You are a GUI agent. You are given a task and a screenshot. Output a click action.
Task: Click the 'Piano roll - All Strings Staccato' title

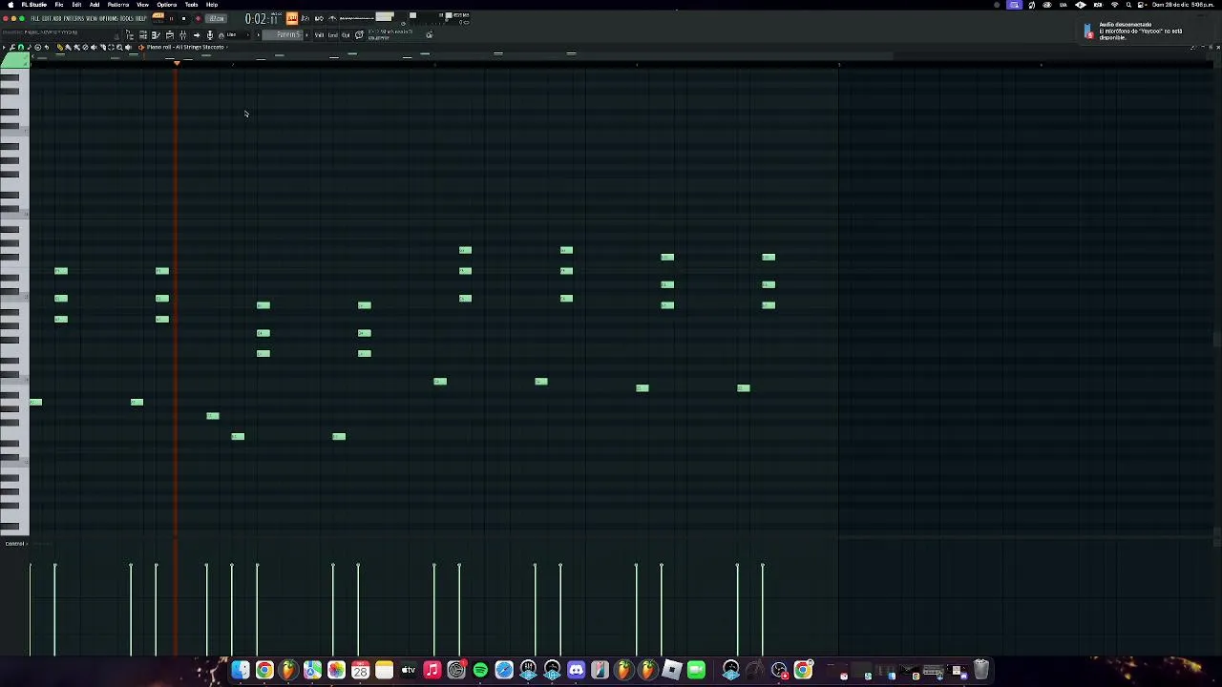185,47
